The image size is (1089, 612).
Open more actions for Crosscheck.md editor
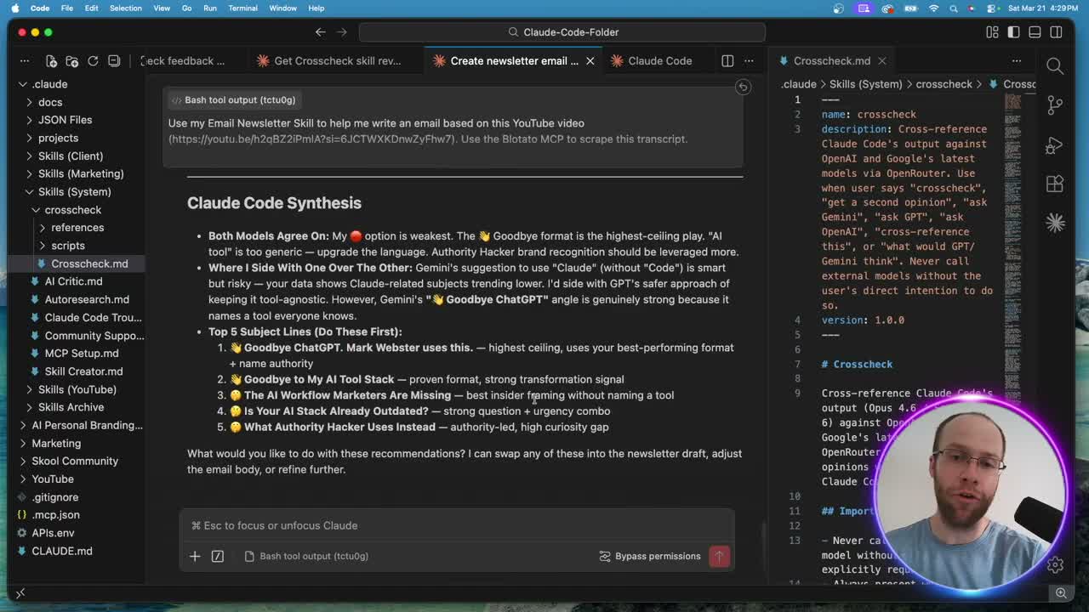click(1017, 61)
